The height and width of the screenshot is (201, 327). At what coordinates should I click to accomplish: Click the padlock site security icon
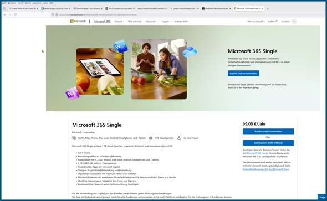coord(57,14)
